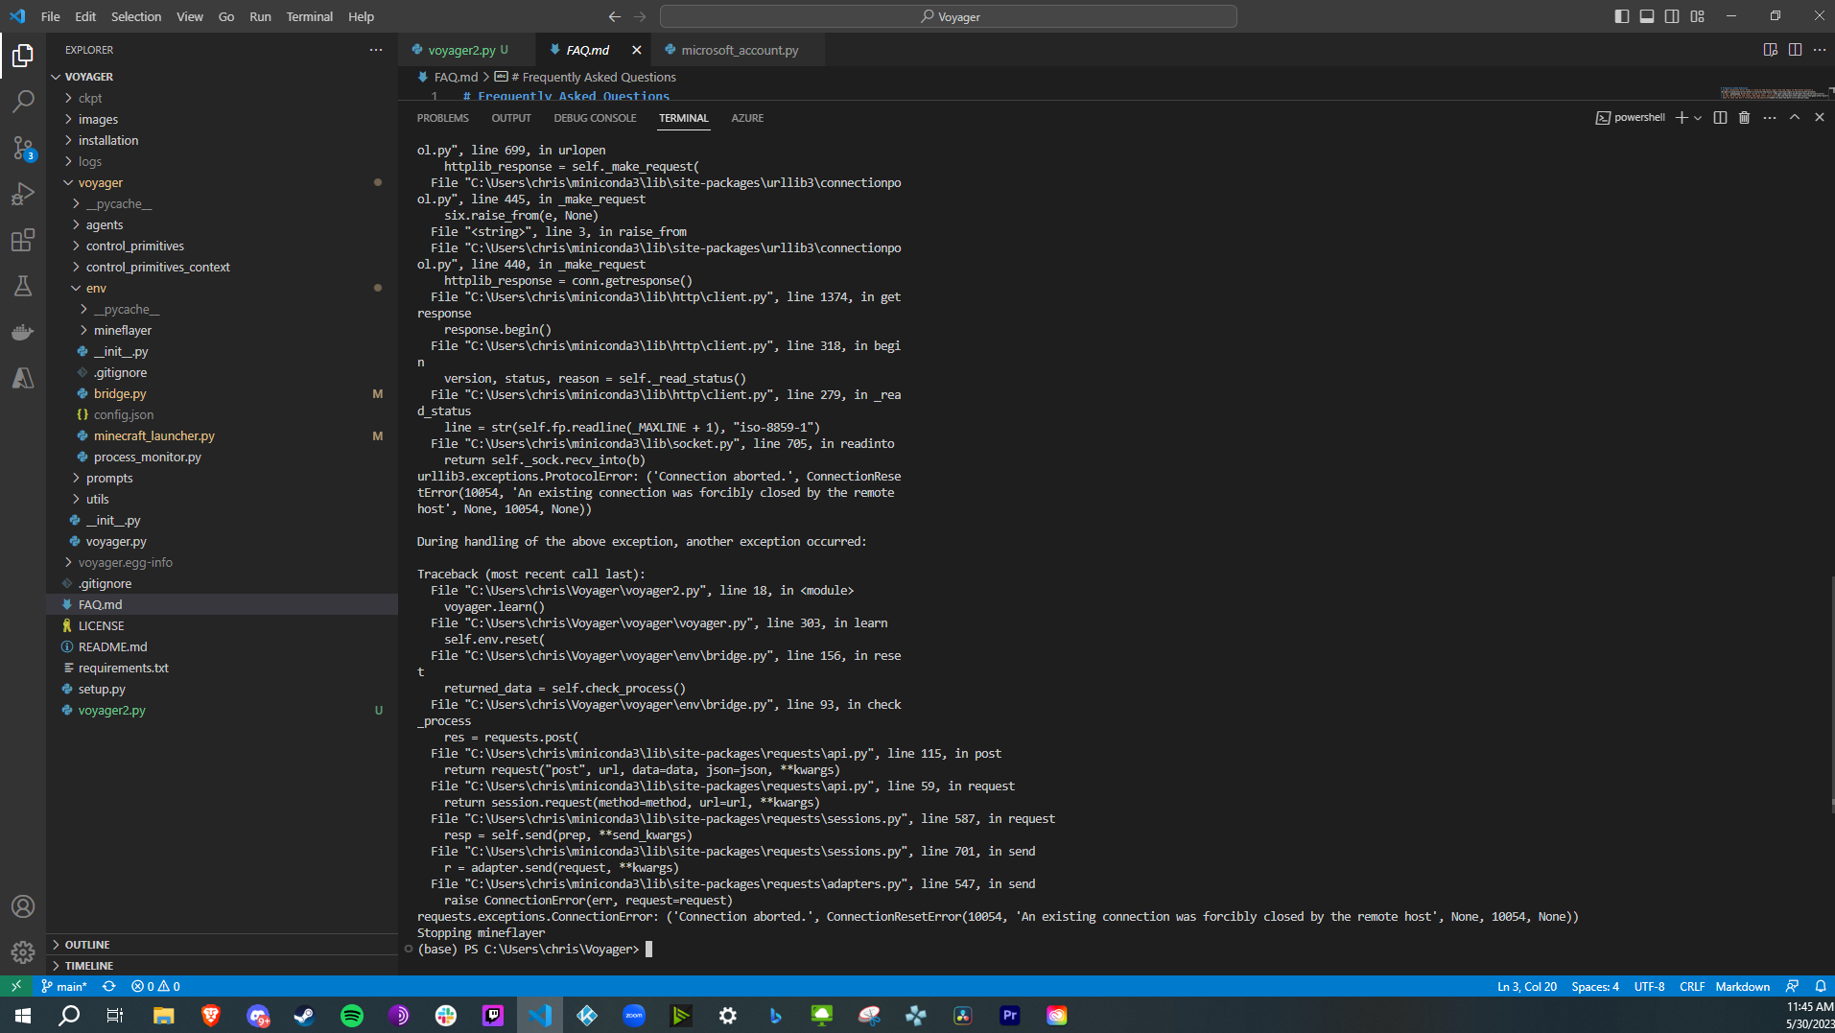Change the Markdown language mode
Image resolution: width=1835 pixels, height=1033 pixels.
pyautogui.click(x=1741, y=986)
